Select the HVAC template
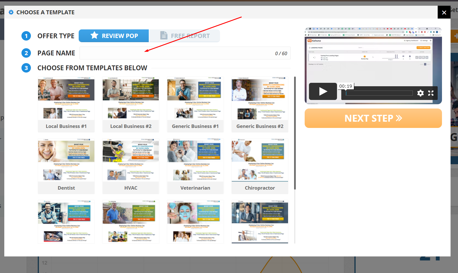Viewport: 458px width, 273px height. tap(131, 166)
